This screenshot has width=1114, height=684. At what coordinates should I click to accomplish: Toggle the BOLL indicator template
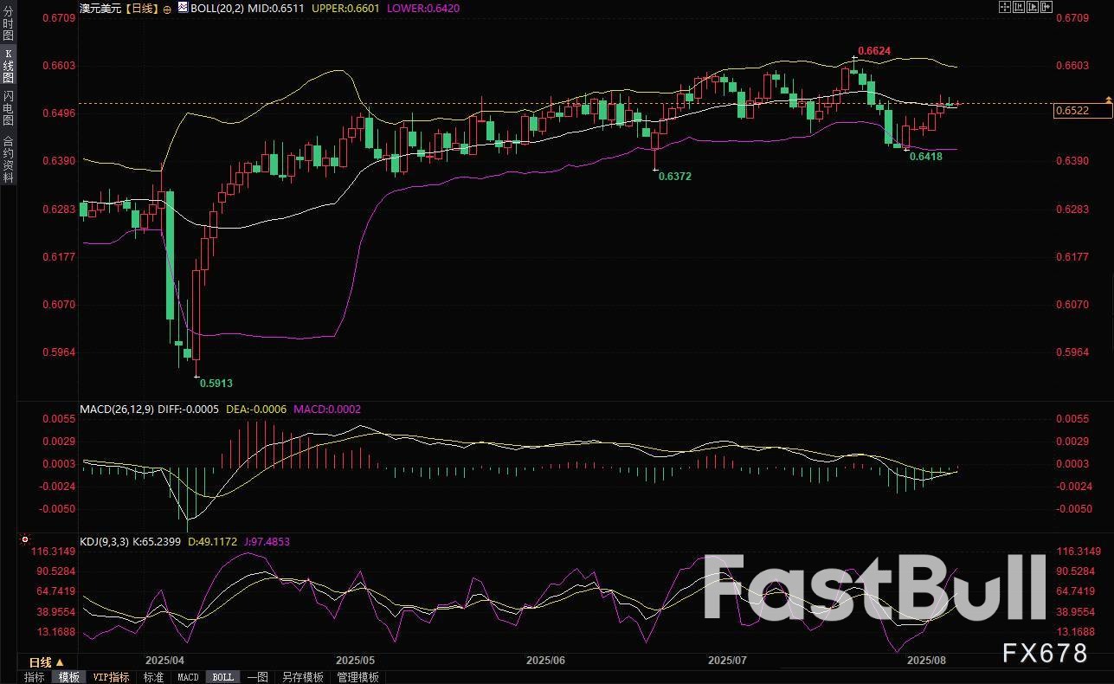click(x=222, y=677)
